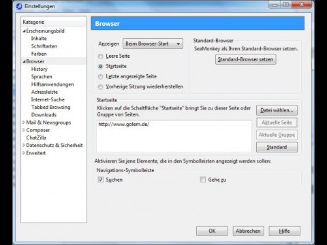Enable the Gehe zu checkbox
The height and width of the screenshot is (245, 327).
coord(203,180)
